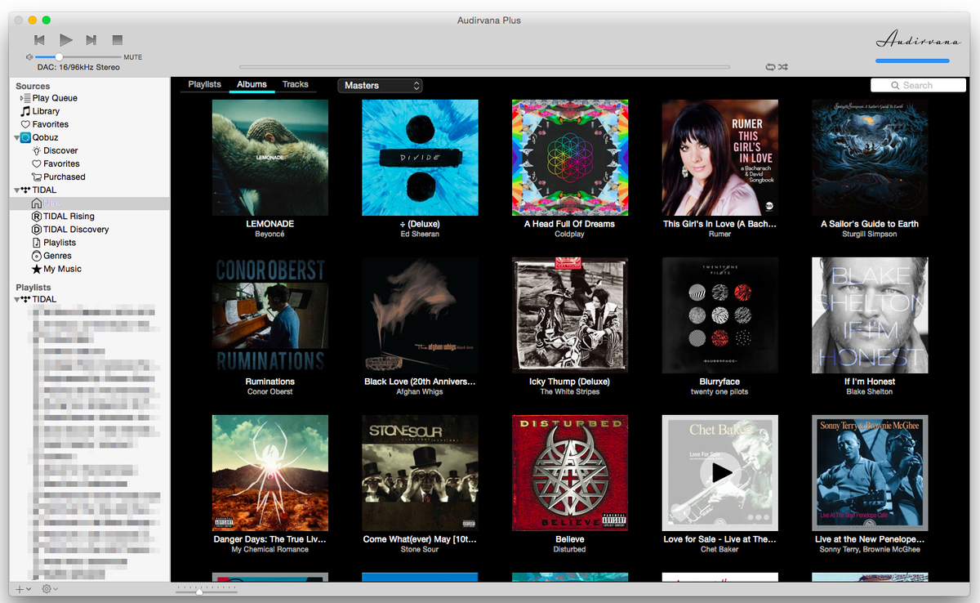Play Love for Sale overlay button

coord(720,472)
